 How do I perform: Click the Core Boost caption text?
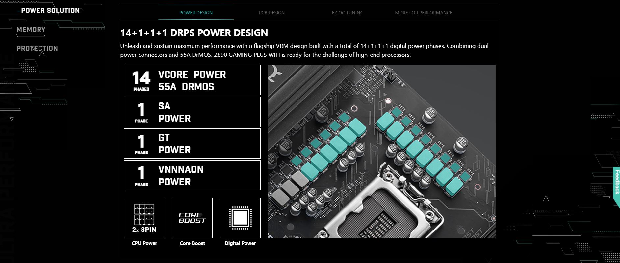(x=192, y=243)
